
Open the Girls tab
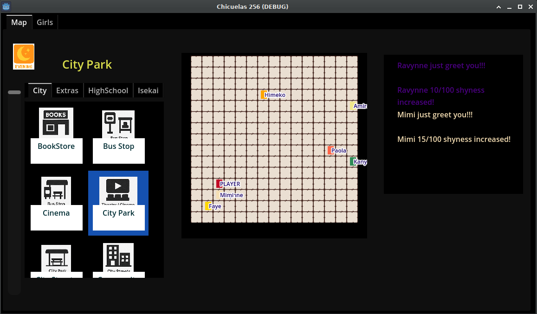point(45,22)
